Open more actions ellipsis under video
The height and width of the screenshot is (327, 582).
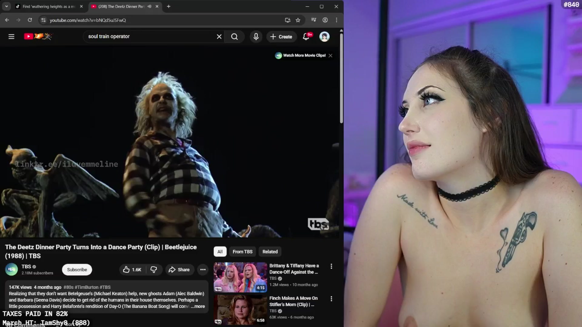tap(203, 269)
